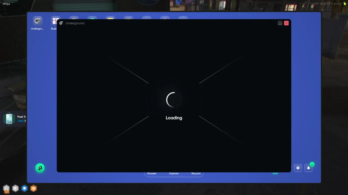Screen dimensions: 348x195
Task: Click the headset HUD icon showing 65.8
Action: [x=6, y=188]
